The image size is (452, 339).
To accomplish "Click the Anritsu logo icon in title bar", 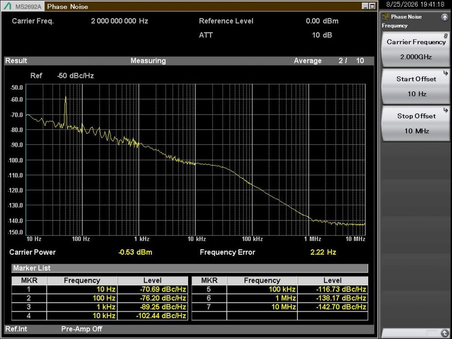I will tap(7, 6).
